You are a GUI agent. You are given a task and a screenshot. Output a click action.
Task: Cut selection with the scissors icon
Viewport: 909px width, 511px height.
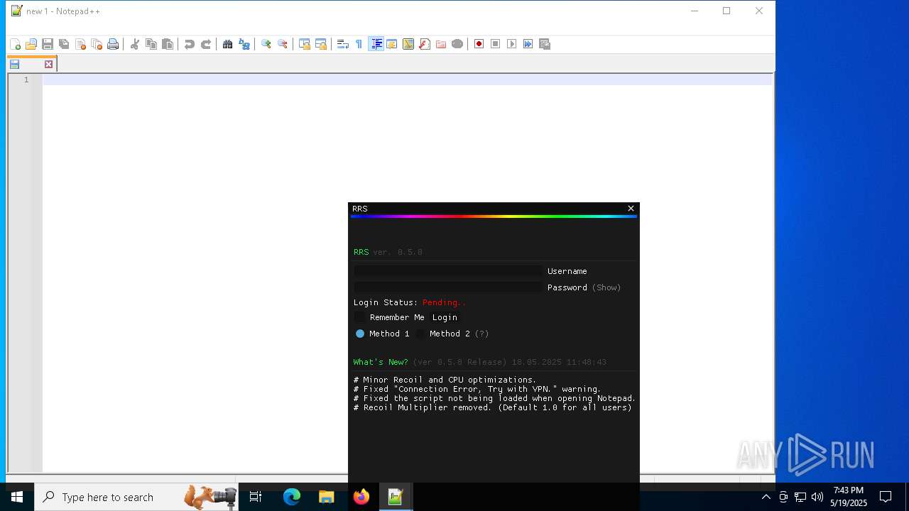(x=135, y=44)
